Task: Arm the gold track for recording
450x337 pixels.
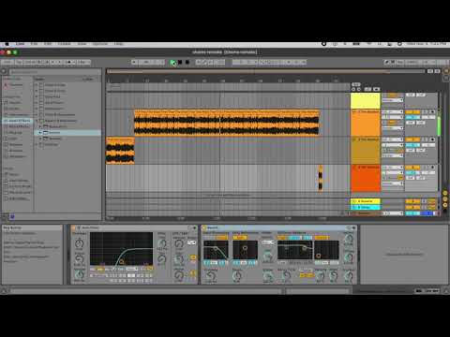Action: [432, 139]
